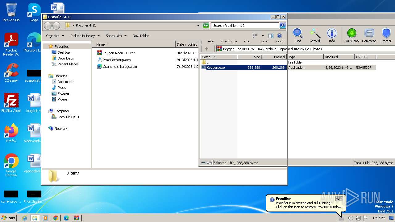Click the Proxifier 4.12 breadcrumb

(86, 26)
